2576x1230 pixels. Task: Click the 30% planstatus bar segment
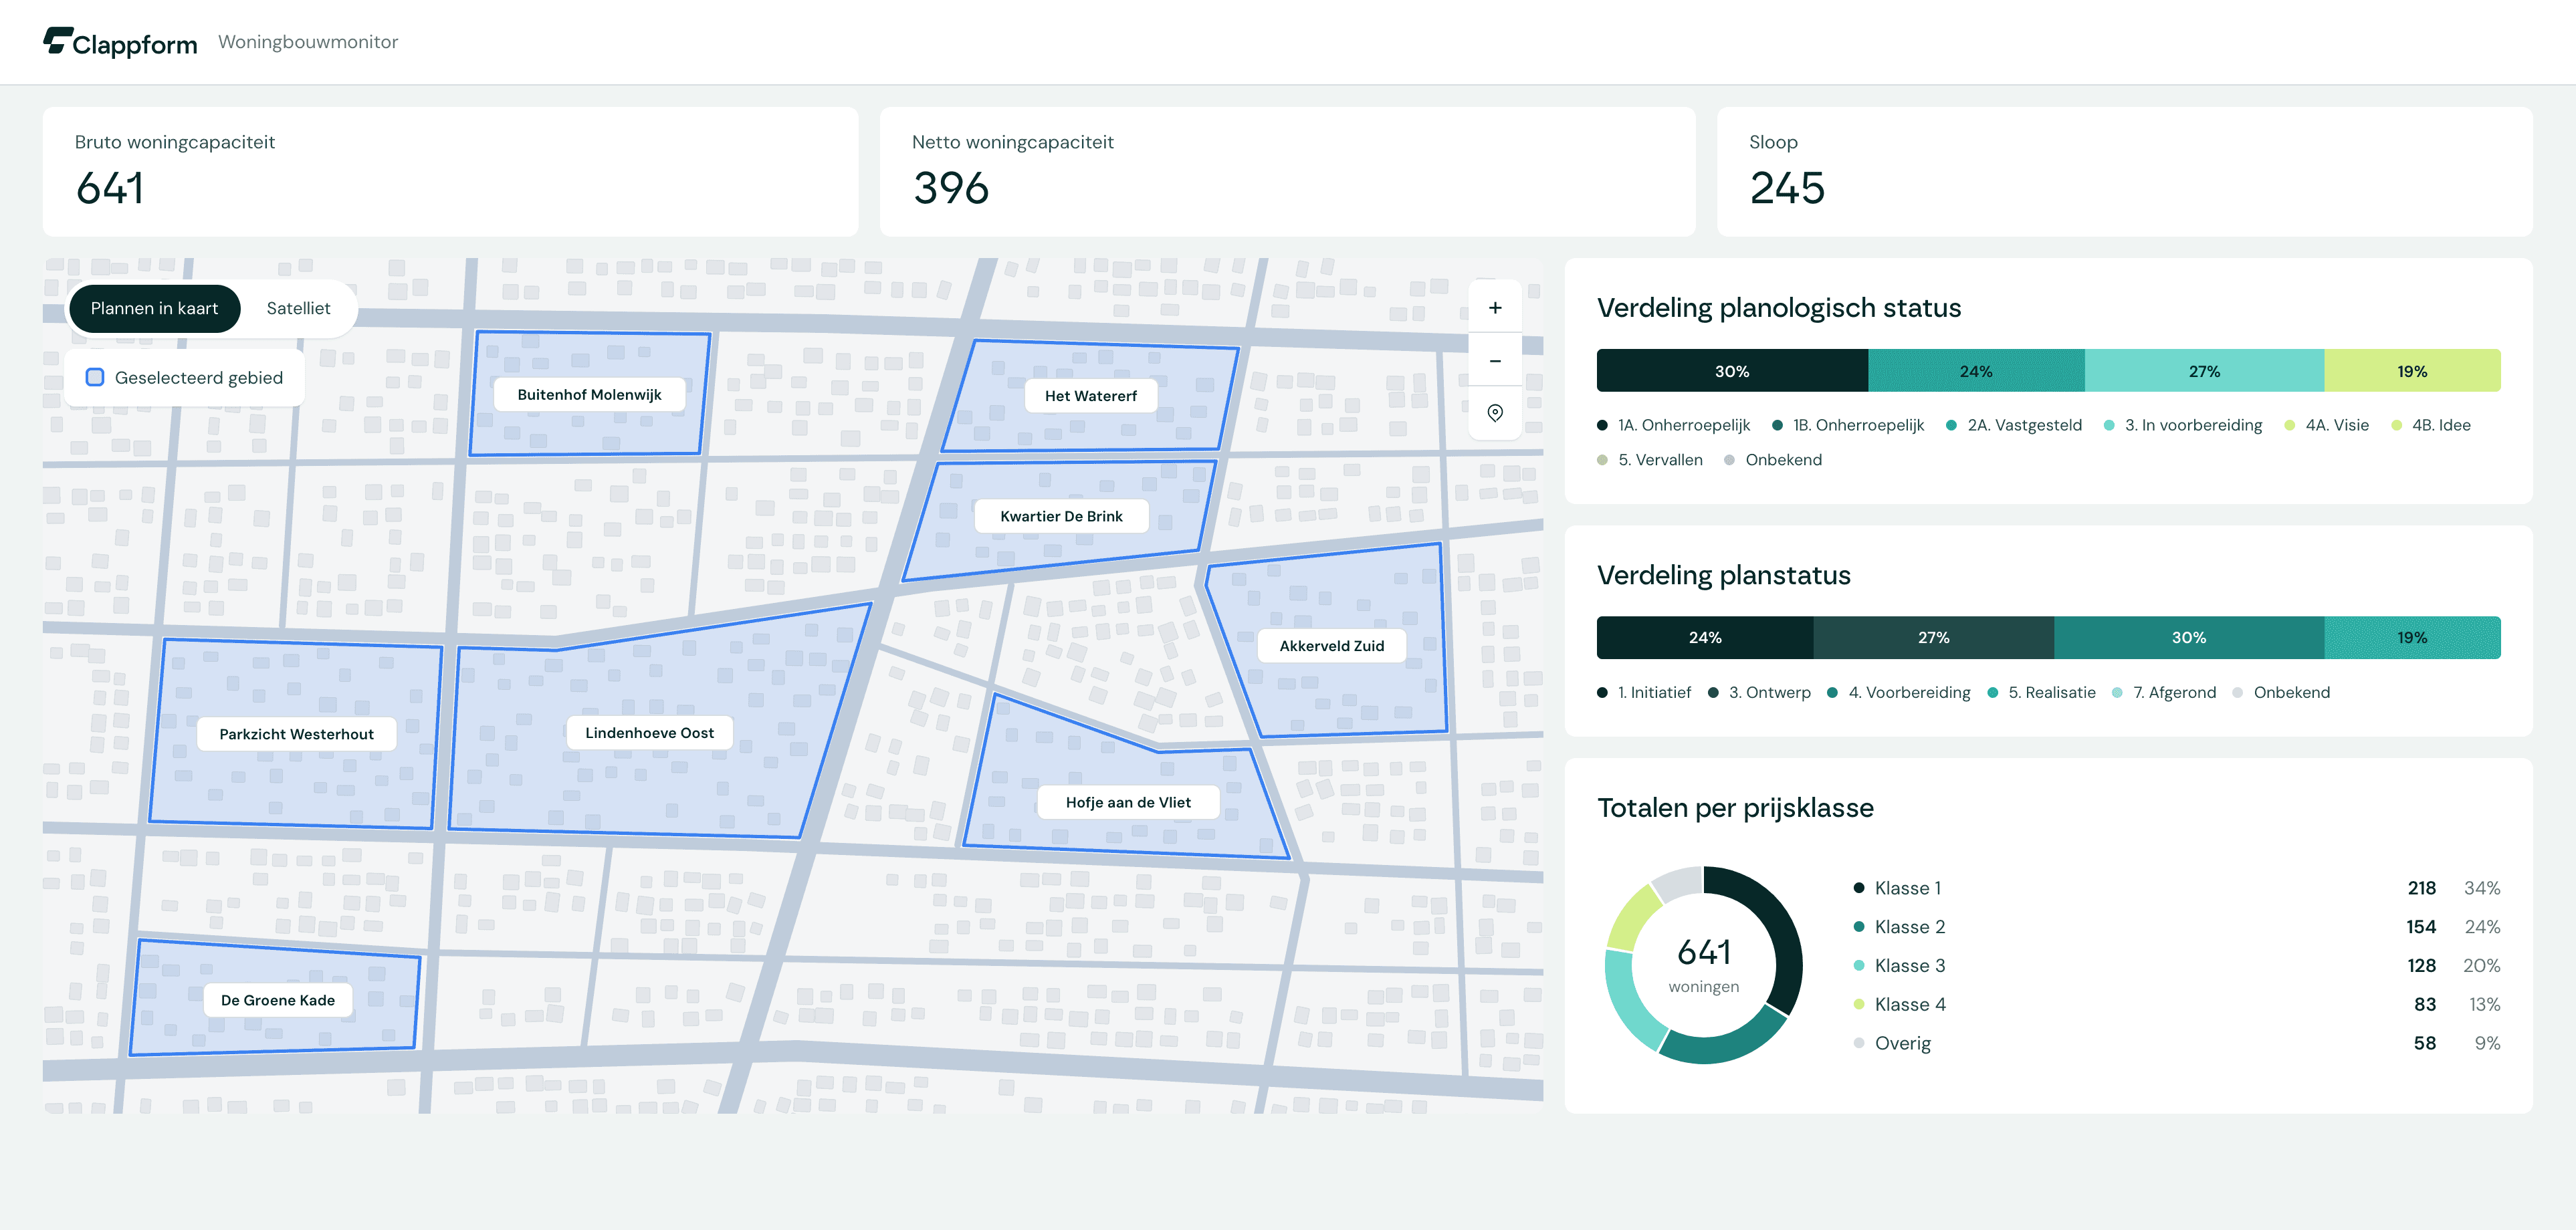pyautogui.click(x=2189, y=637)
